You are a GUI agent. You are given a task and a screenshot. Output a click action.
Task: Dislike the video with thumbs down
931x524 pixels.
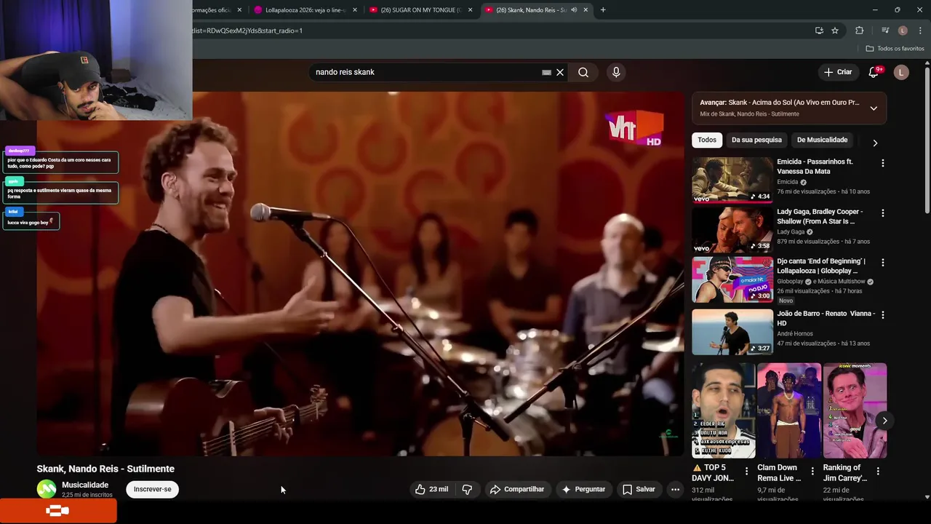click(468, 489)
